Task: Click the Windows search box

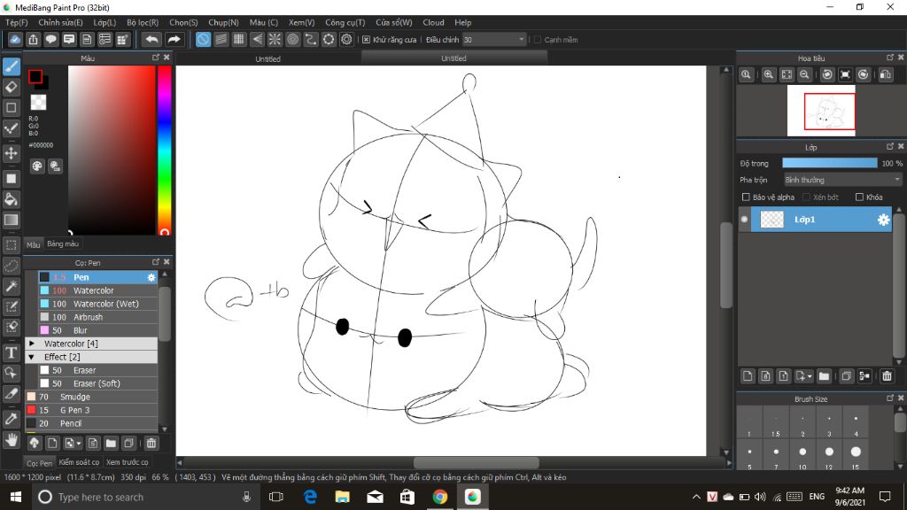Action: pos(144,497)
